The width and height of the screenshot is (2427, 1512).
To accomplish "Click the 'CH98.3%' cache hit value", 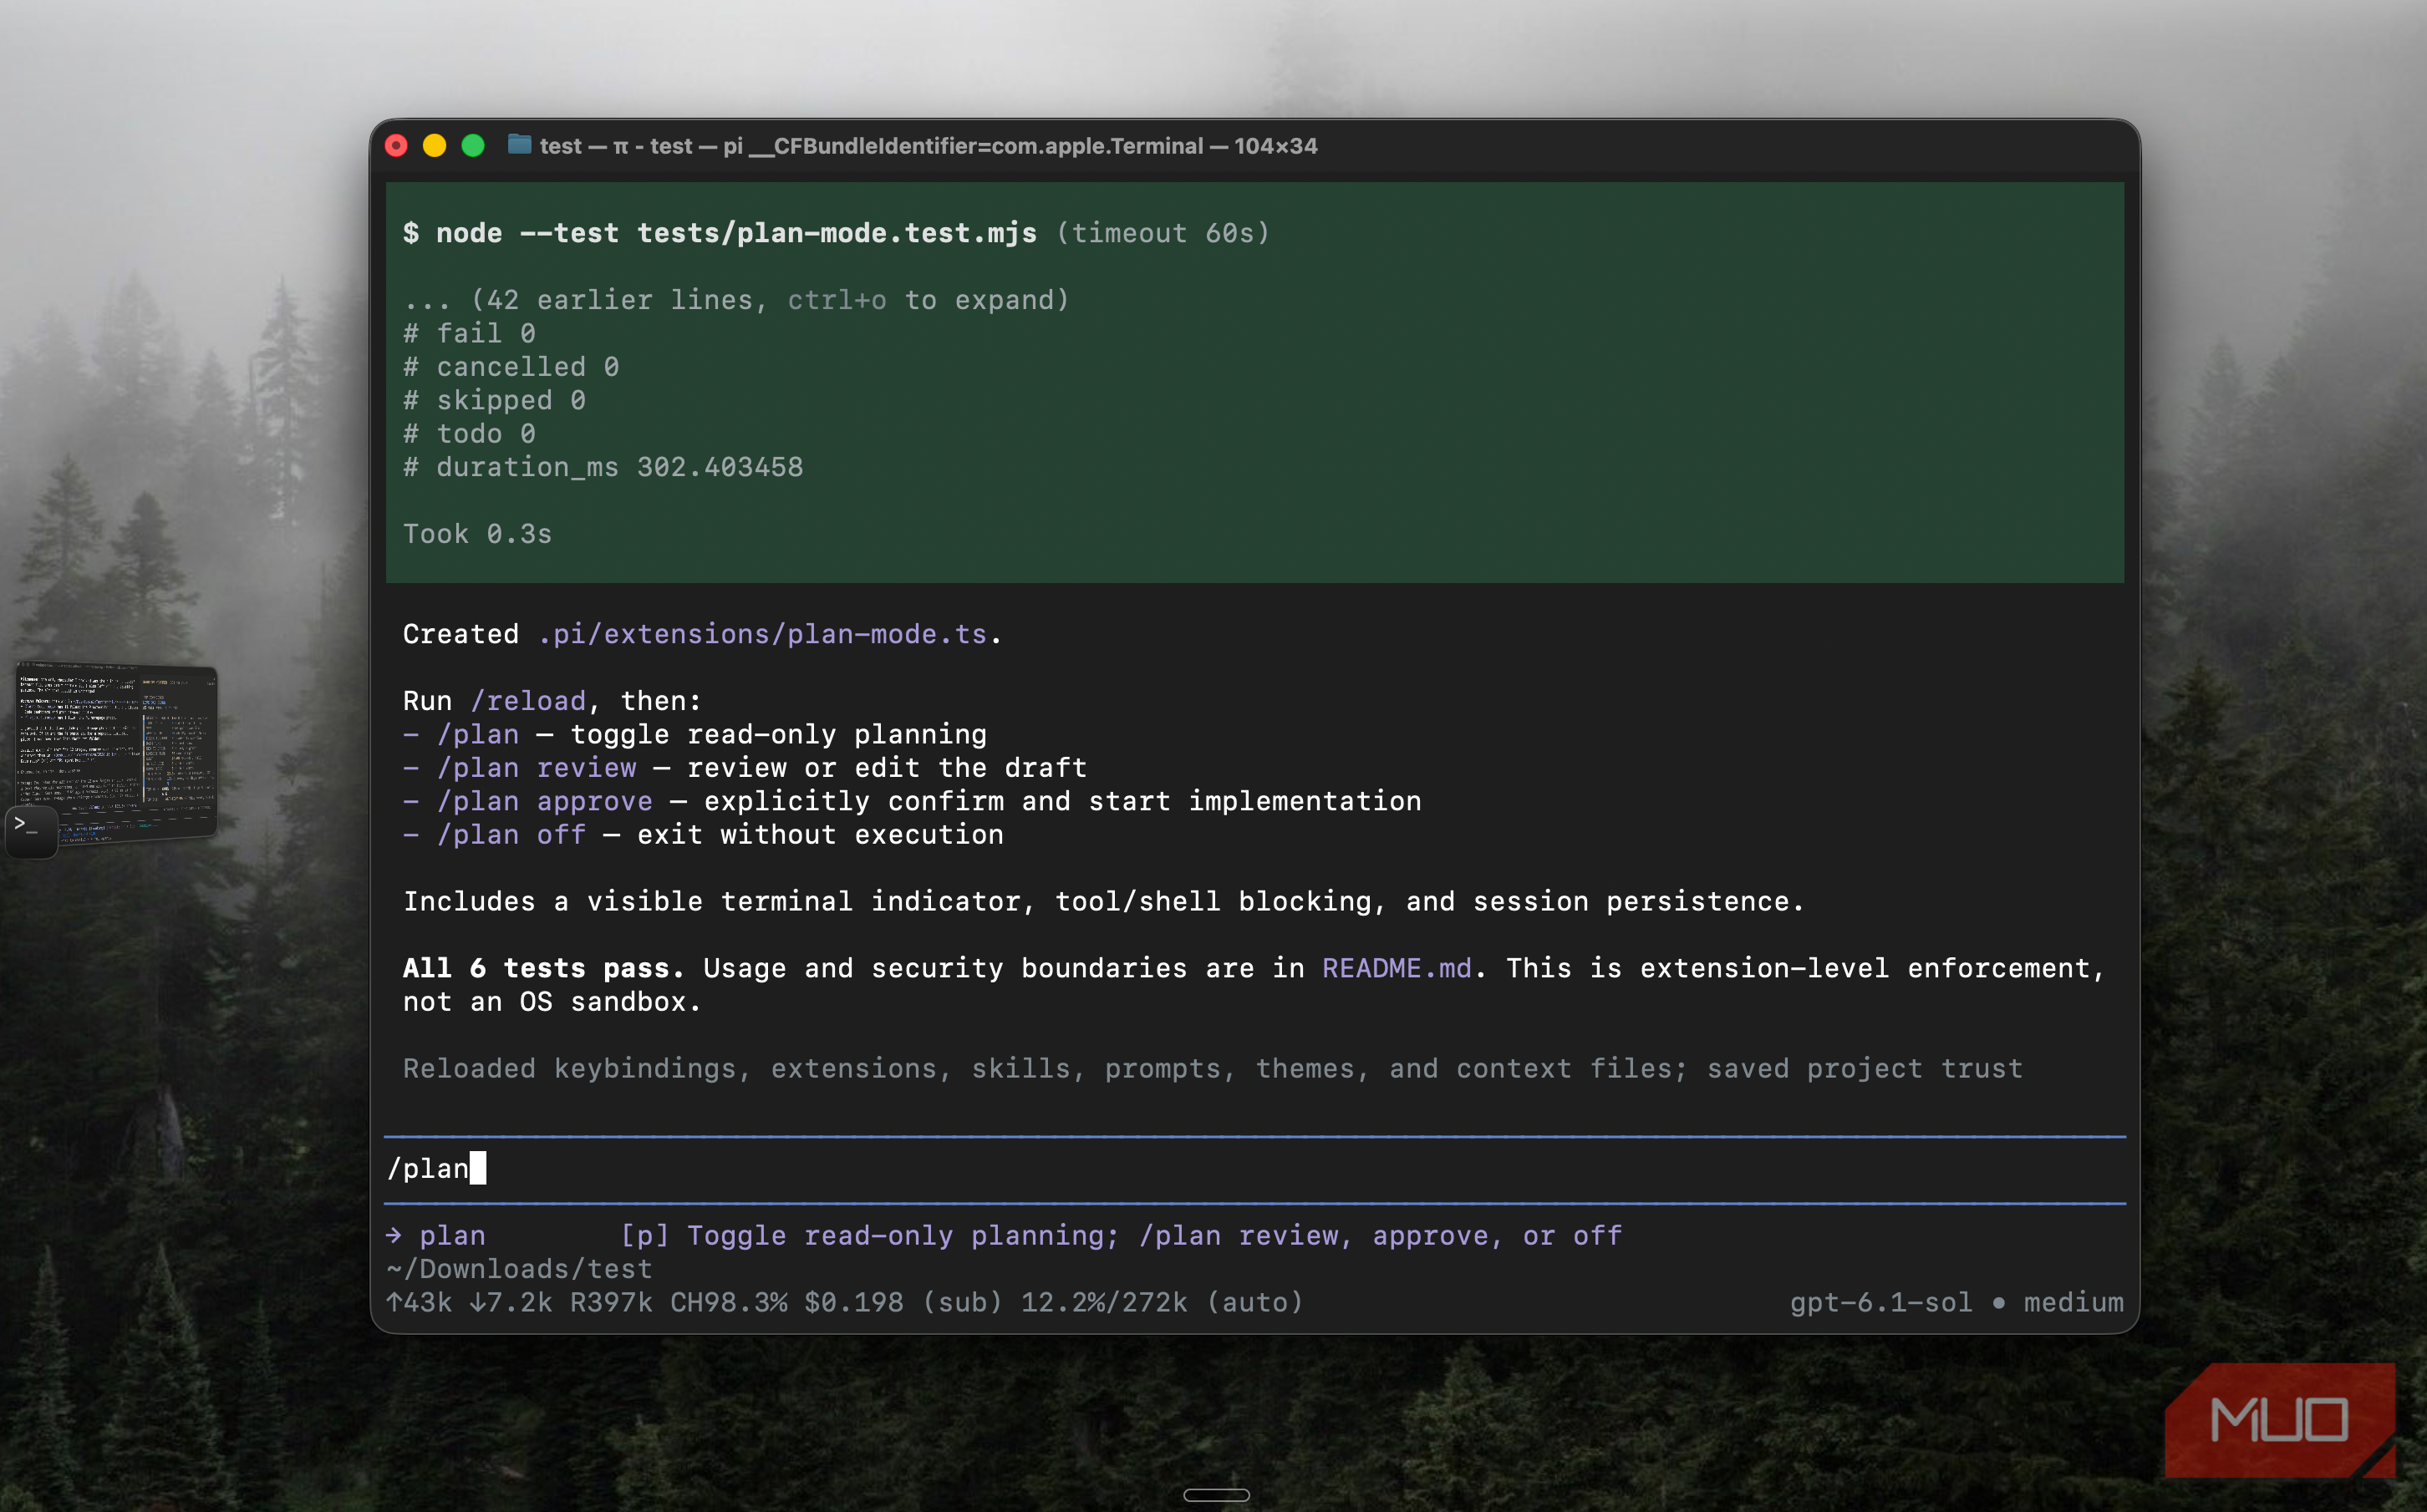I will [728, 1302].
